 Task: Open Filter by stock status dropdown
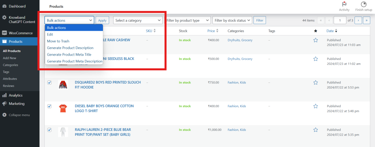[232, 20]
